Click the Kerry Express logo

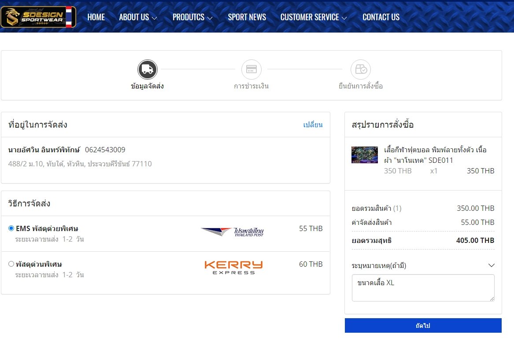pos(233,267)
